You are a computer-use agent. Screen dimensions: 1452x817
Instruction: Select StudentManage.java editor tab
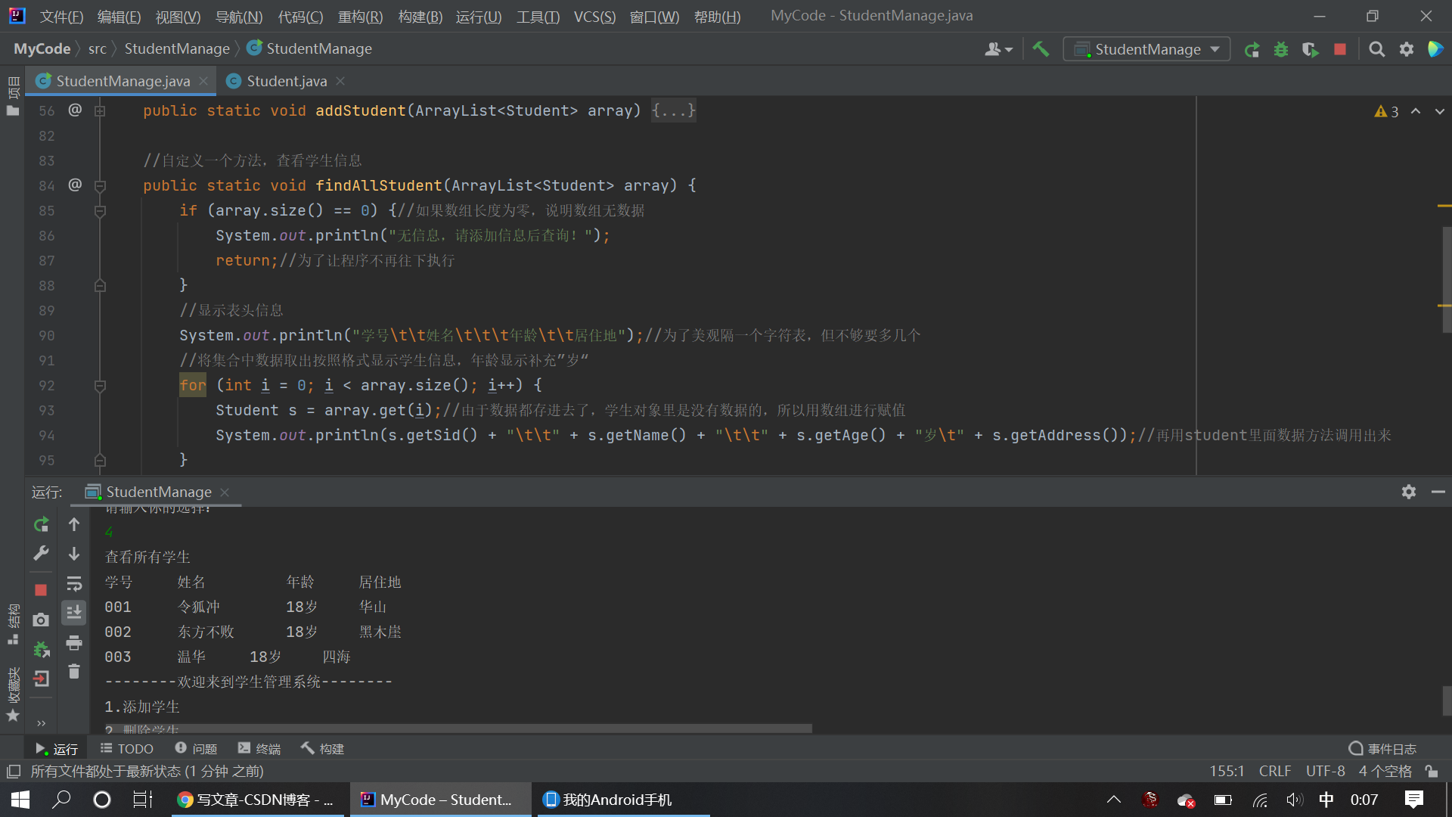click(123, 81)
